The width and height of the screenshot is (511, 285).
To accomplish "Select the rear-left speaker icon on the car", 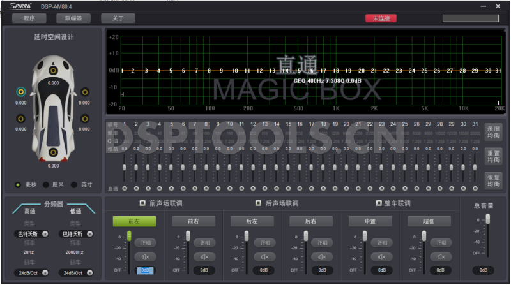I will (x=21, y=119).
